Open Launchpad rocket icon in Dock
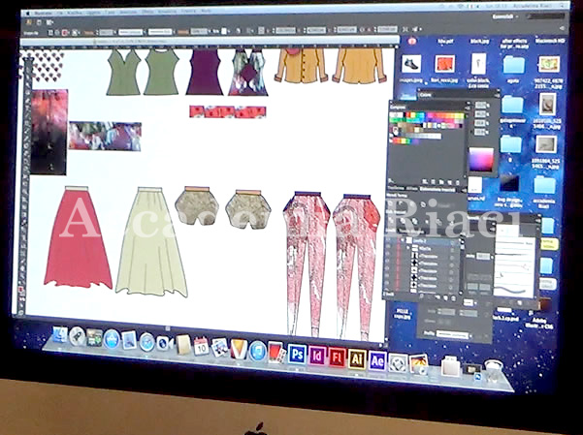The height and width of the screenshot is (435, 583). pos(77,336)
